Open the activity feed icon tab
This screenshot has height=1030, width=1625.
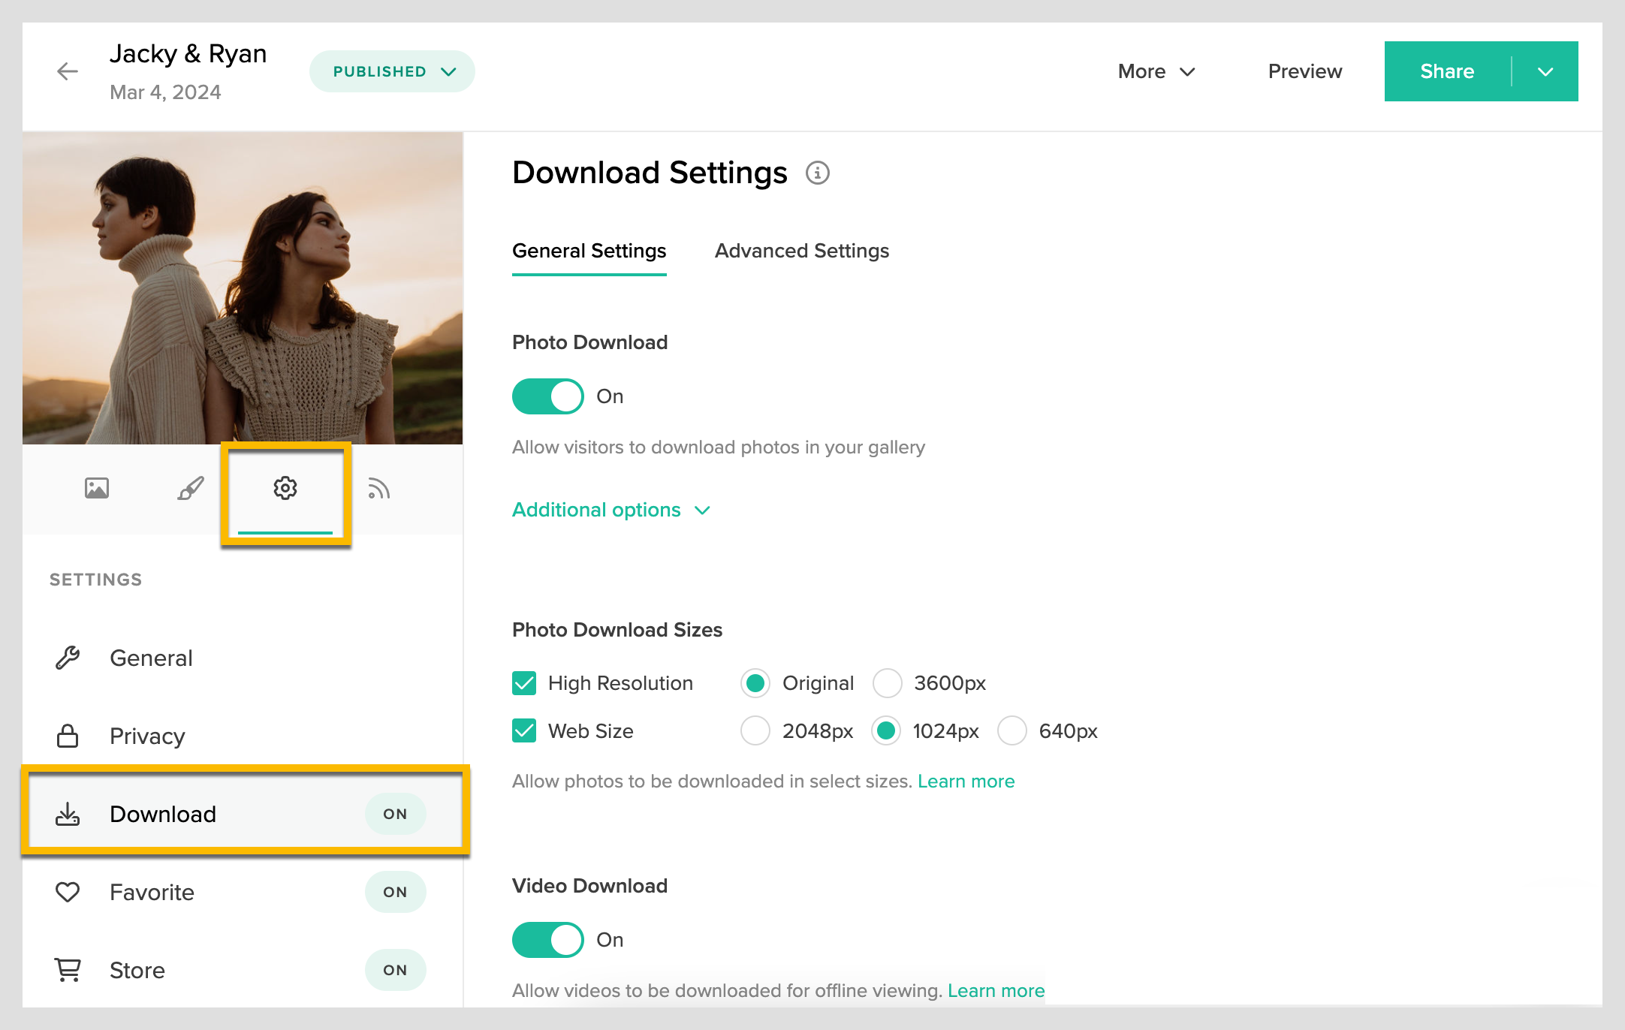tap(378, 489)
